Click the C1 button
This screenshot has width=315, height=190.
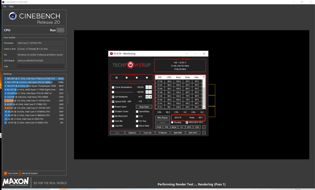[181, 127]
